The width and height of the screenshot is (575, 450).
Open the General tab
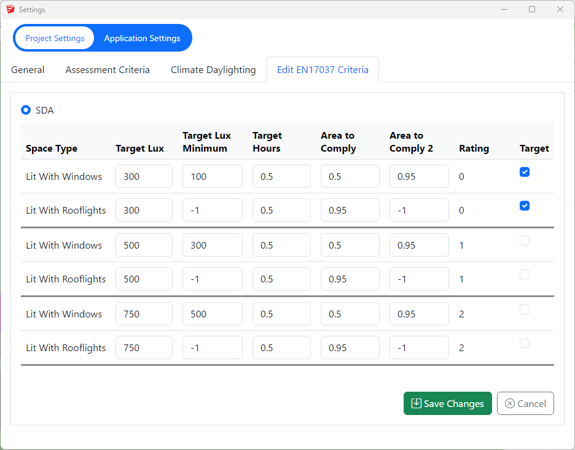(x=28, y=70)
